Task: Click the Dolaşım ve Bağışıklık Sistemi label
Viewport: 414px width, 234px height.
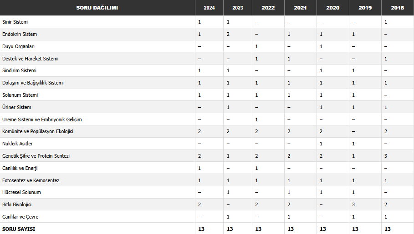Action: (33, 83)
